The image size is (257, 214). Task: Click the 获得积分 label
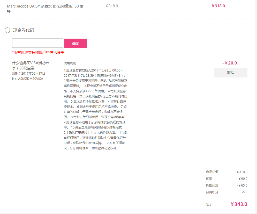pyautogui.click(x=212, y=192)
